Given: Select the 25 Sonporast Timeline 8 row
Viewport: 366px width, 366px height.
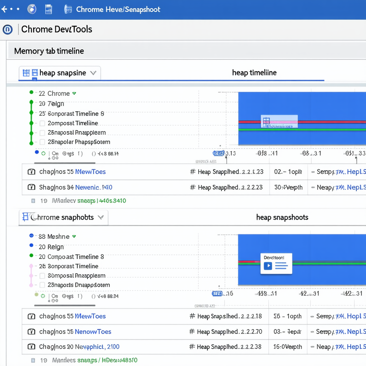Looking at the screenshot, I should click(71, 114).
